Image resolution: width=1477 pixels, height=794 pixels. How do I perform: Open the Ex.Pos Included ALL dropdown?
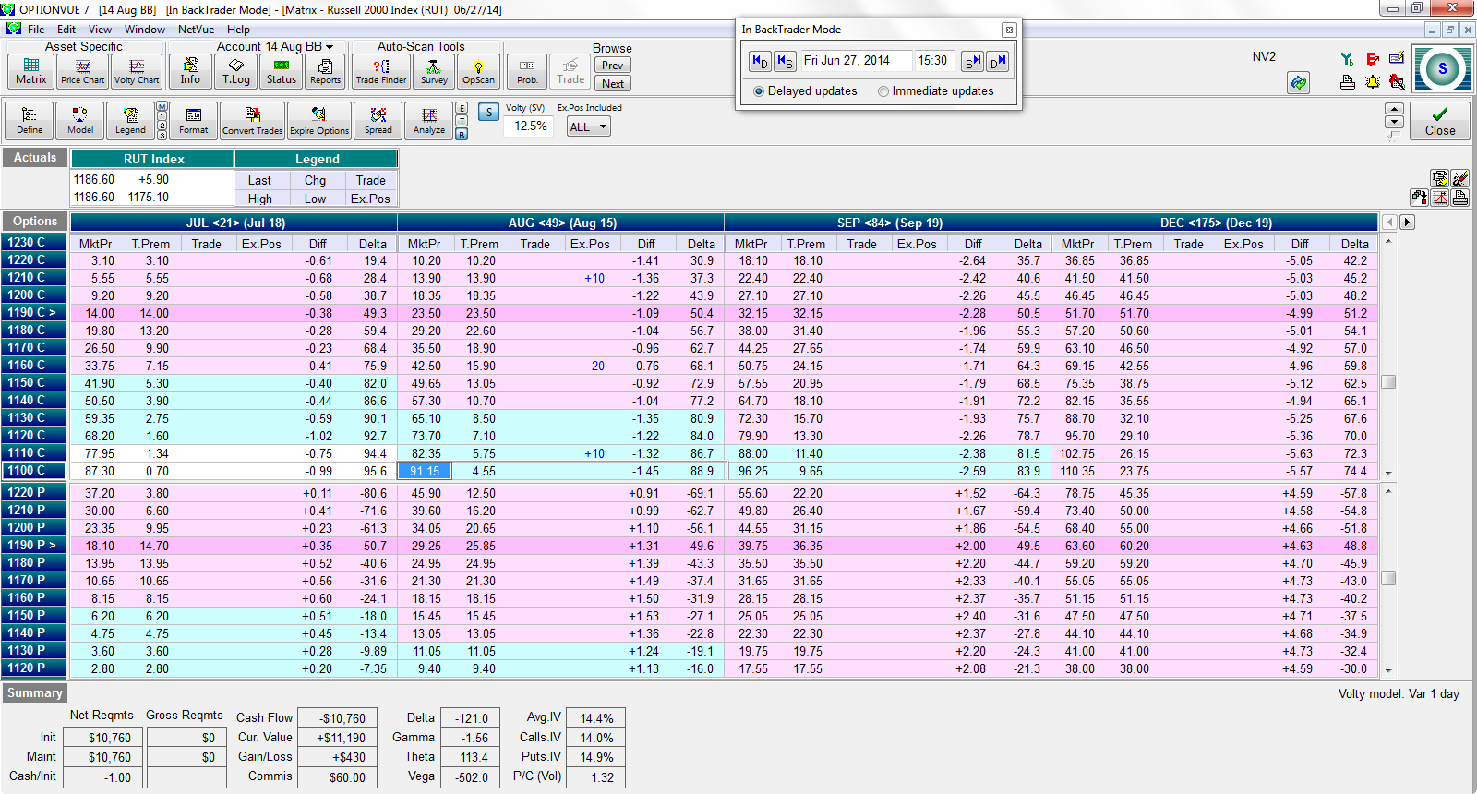pos(589,126)
